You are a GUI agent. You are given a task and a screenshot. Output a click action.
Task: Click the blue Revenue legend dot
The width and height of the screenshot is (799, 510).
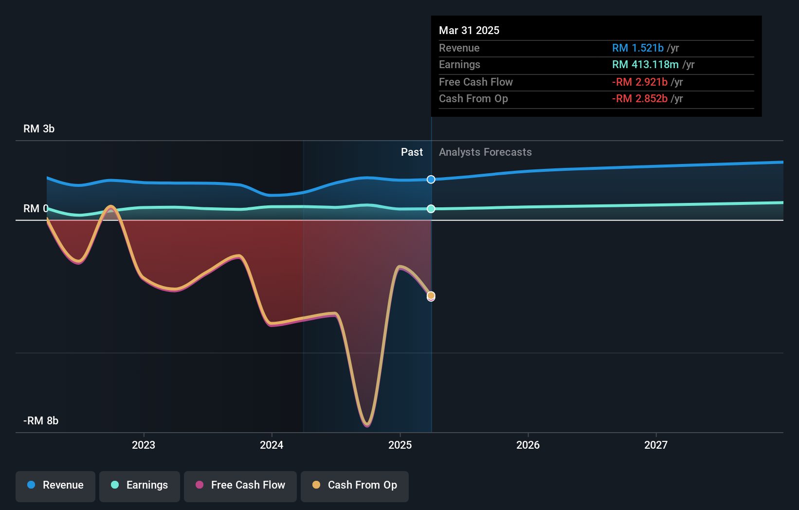tap(31, 485)
